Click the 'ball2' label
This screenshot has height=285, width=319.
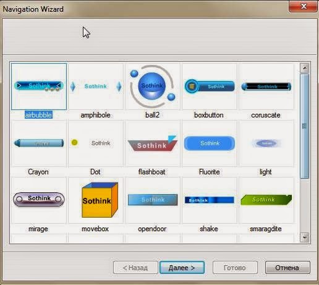pyautogui.click(x=153, y=115)
